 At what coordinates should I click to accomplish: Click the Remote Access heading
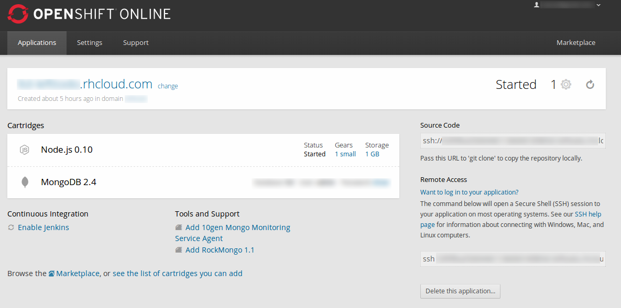coord(443,179)
